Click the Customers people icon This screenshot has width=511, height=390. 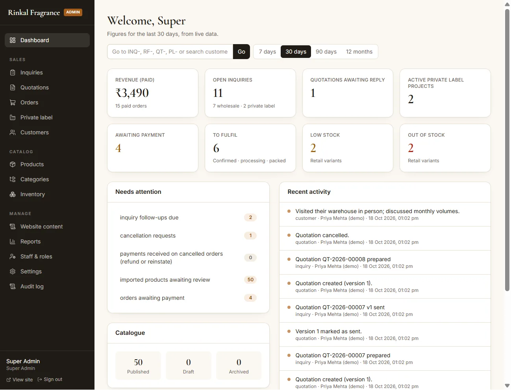tap(13, 132)
